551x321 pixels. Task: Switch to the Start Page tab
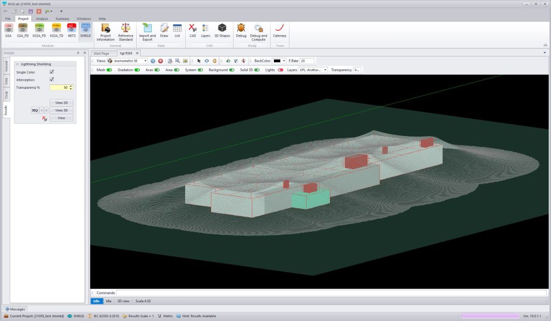coord(101,53)
